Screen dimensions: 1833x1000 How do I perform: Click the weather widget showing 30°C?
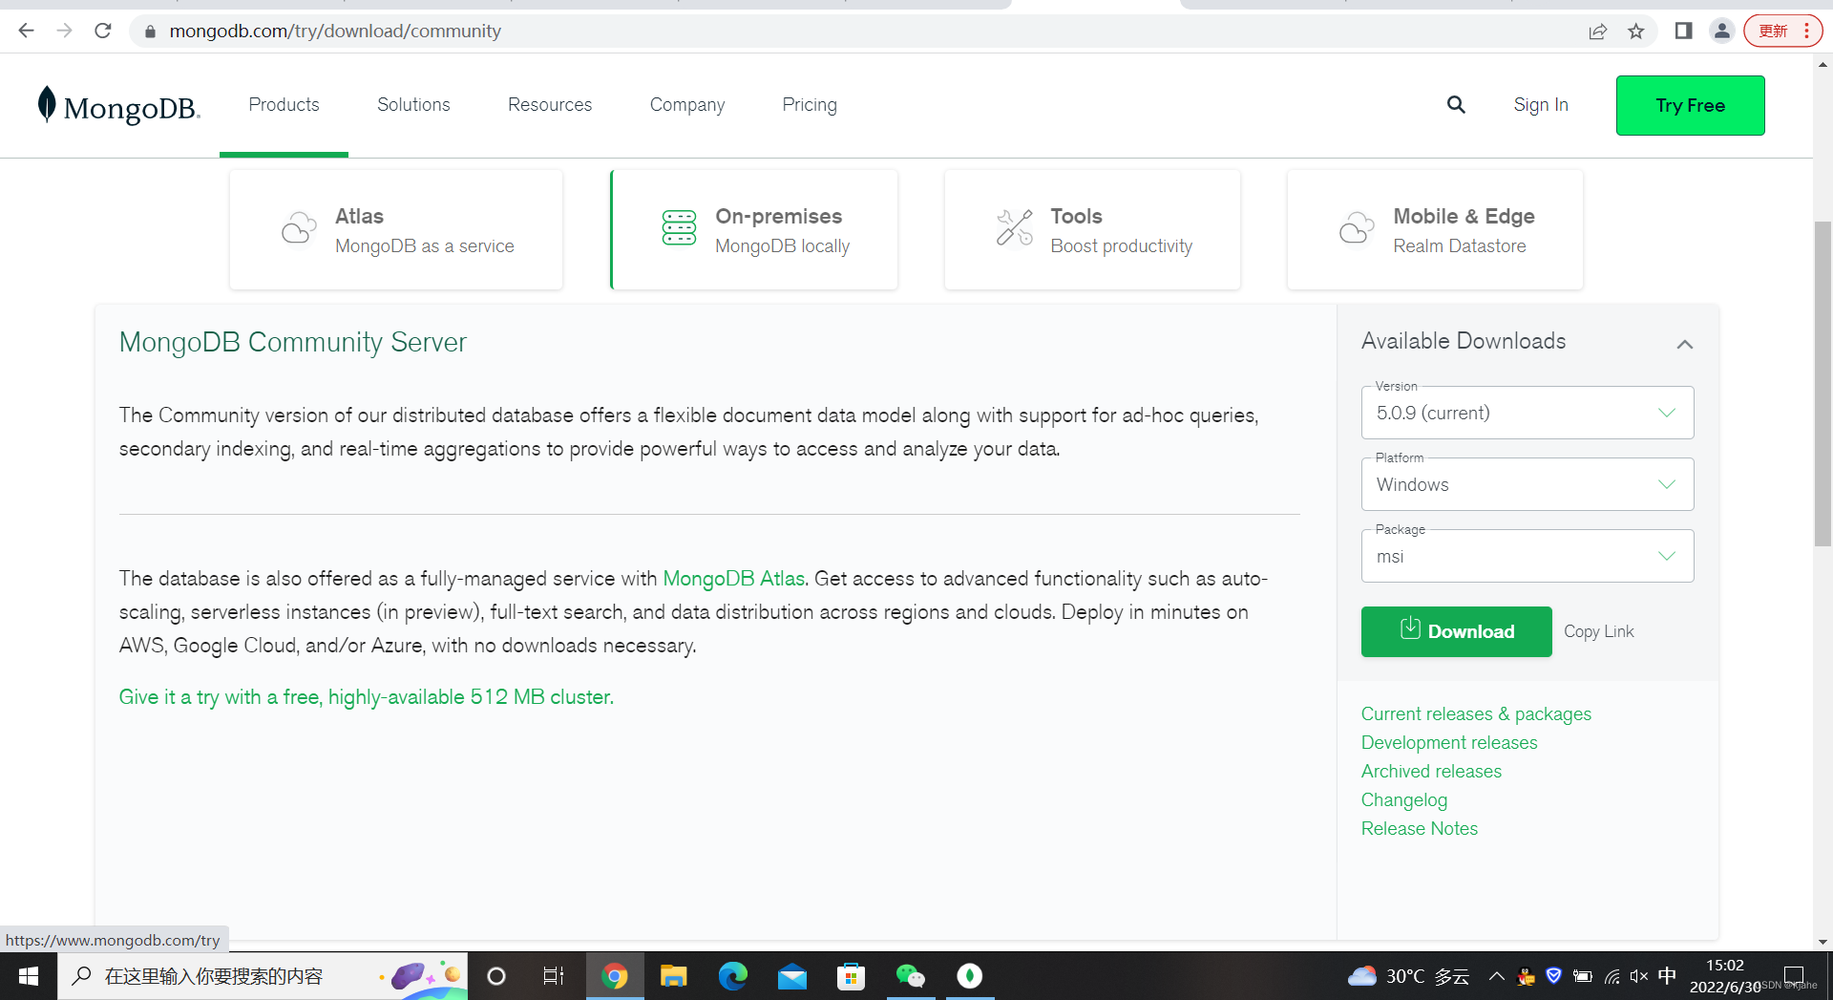[x=1408, y=976]
